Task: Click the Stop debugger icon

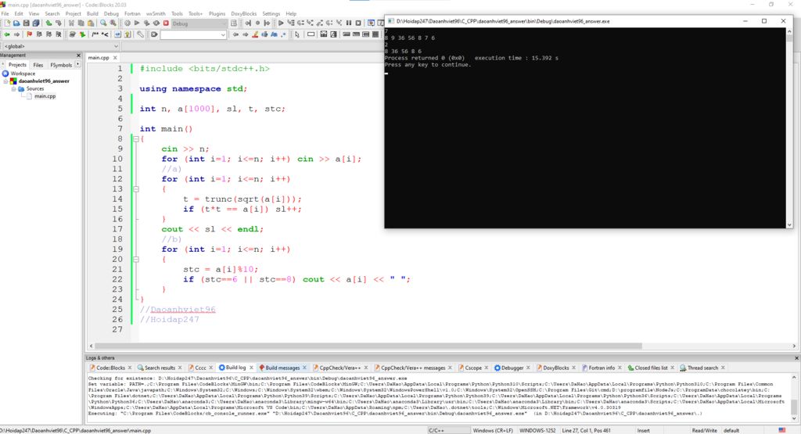Action: click(x=358, y=23)
